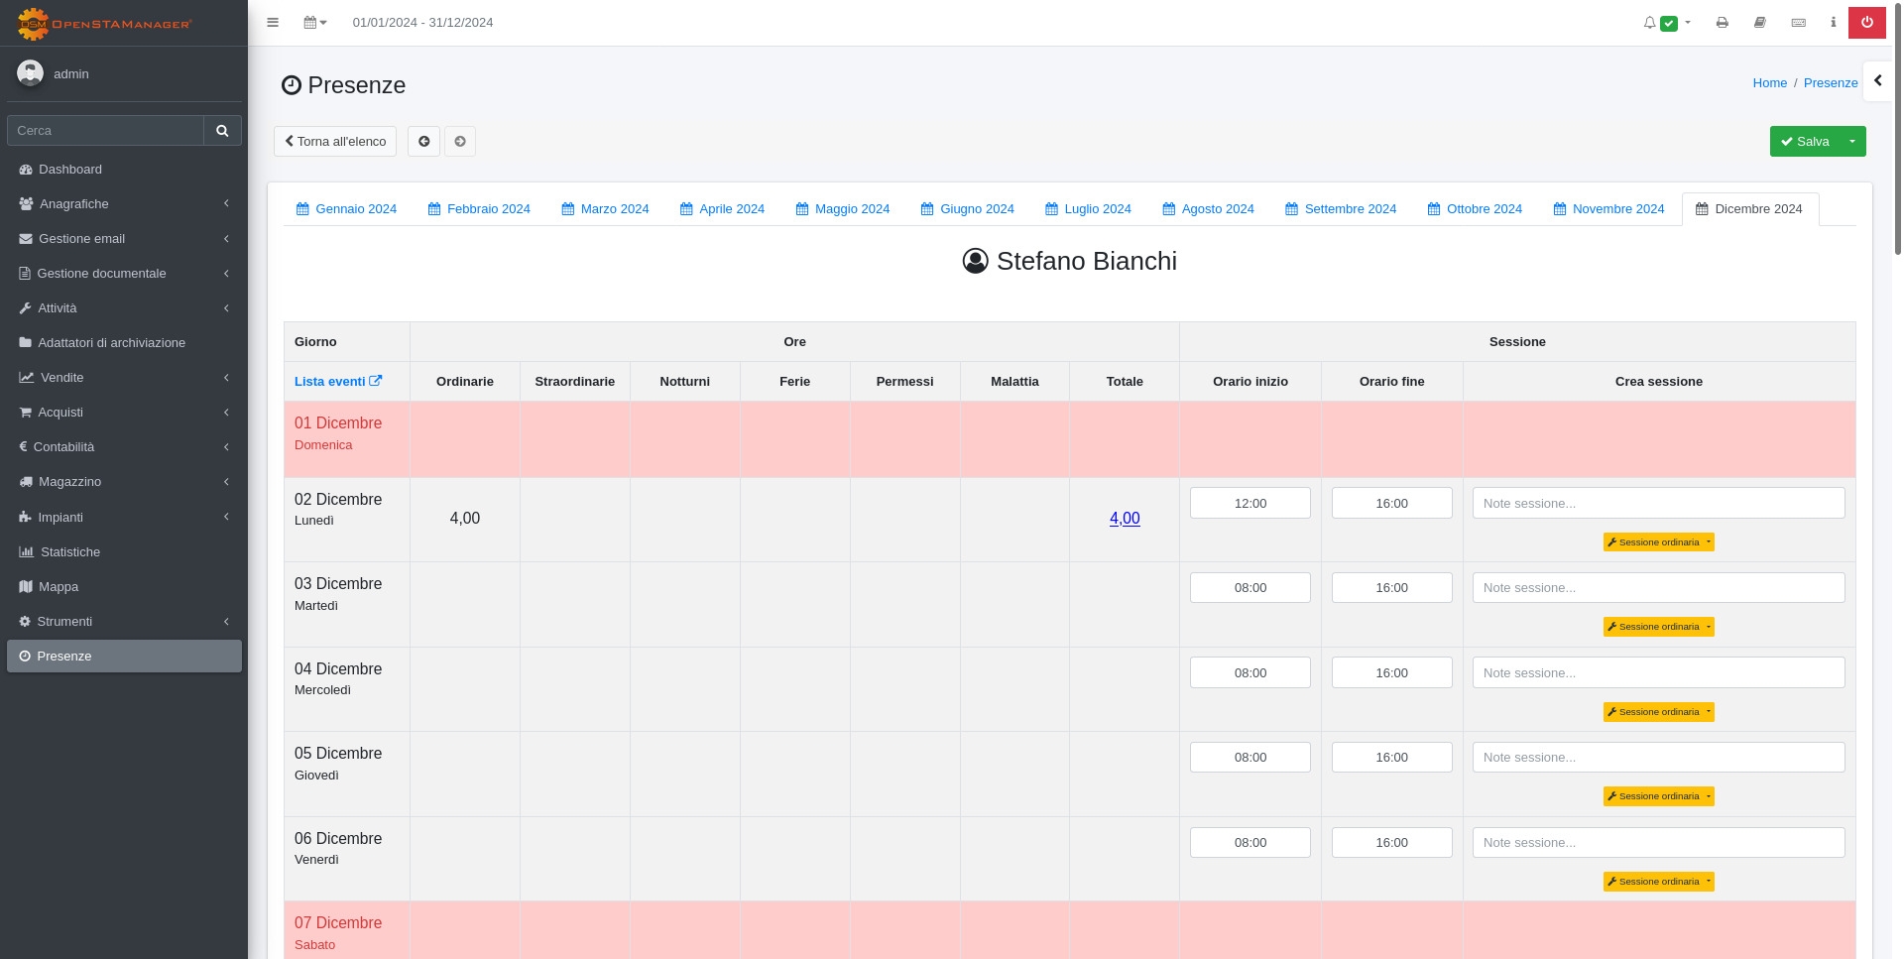Expand Strumenti sidebar menu

pyautogui.click(x=124, y=621)
